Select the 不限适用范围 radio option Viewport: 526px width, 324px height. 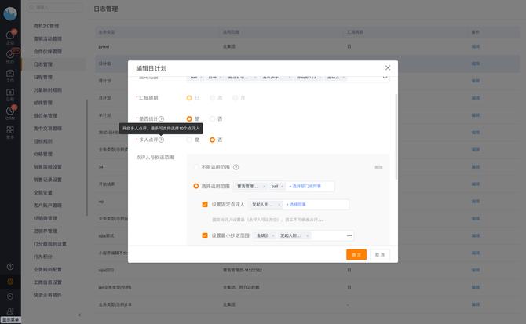tap(196, 167)
